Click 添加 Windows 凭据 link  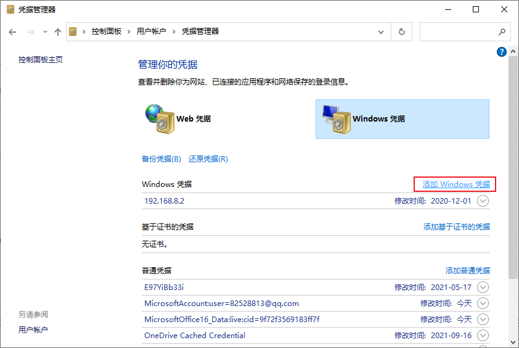pos(456,184)
